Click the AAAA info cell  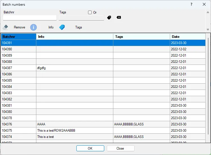(x=75, y=124)
